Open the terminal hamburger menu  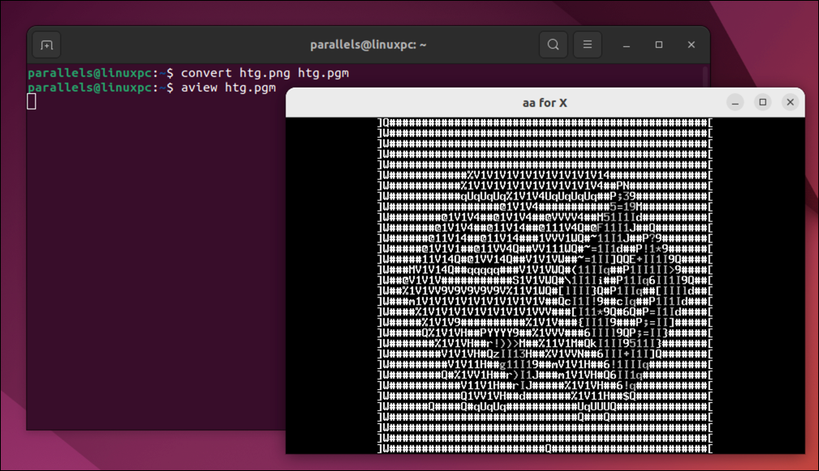588,45
